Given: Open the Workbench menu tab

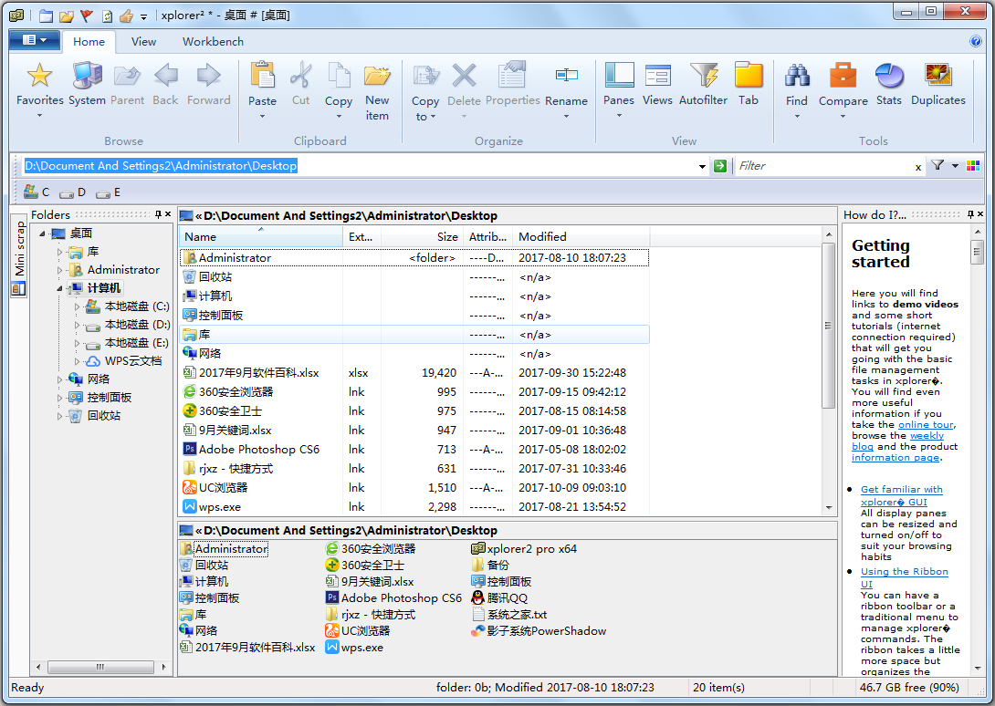Looking at the screenshot, I should point(212,41).
